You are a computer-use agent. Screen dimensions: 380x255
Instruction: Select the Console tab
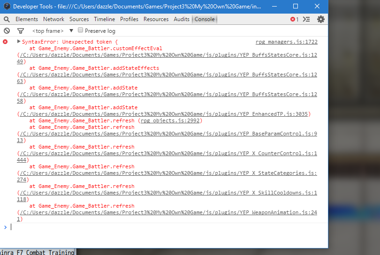[205, 19]
